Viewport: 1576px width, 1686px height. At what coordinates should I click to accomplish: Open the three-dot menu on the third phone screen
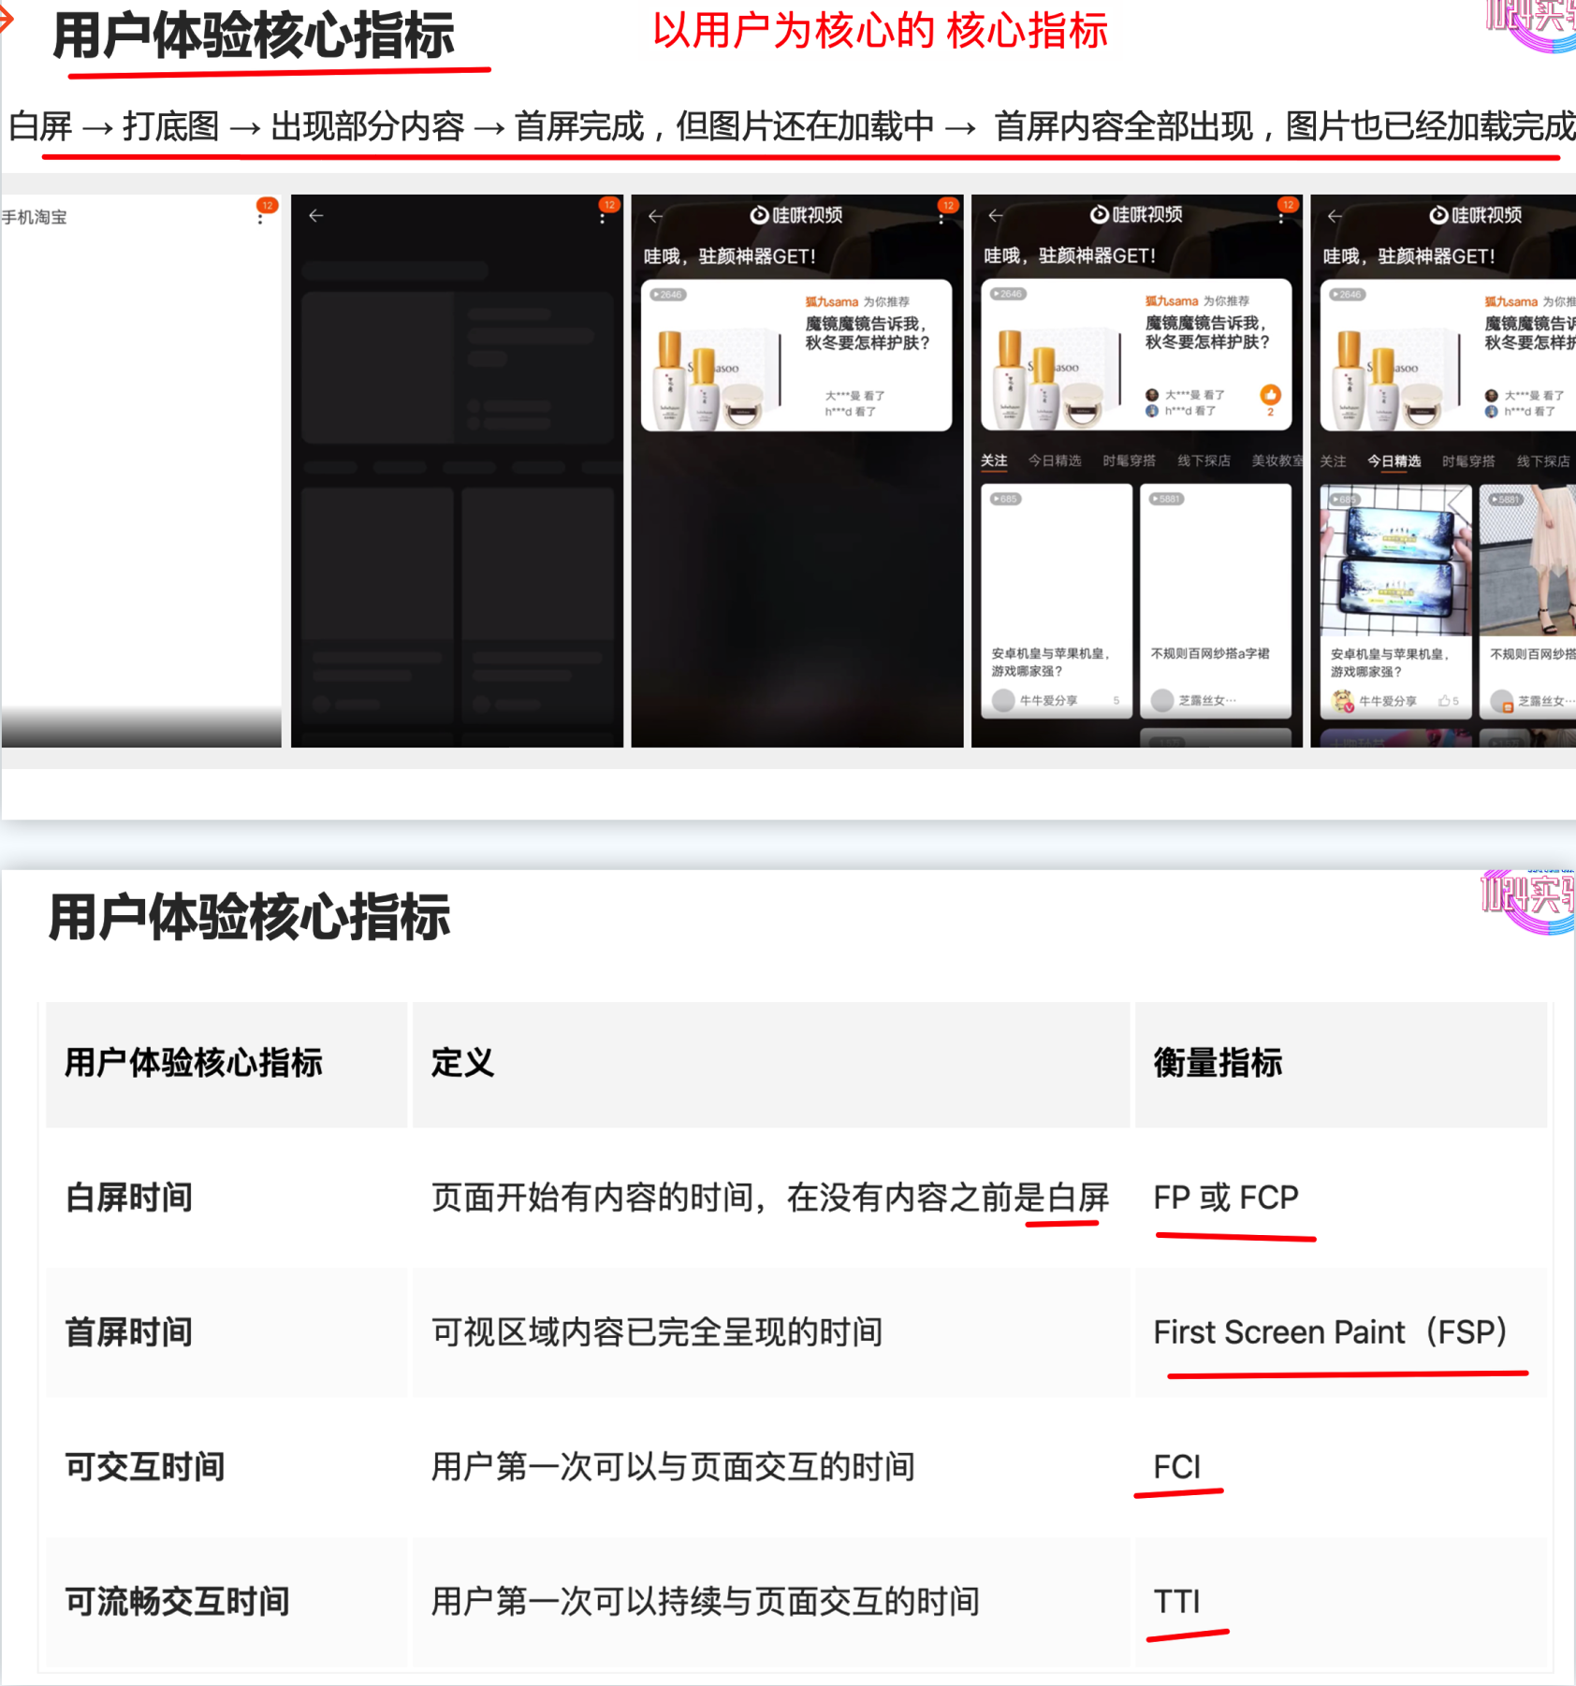click(941, 217)
